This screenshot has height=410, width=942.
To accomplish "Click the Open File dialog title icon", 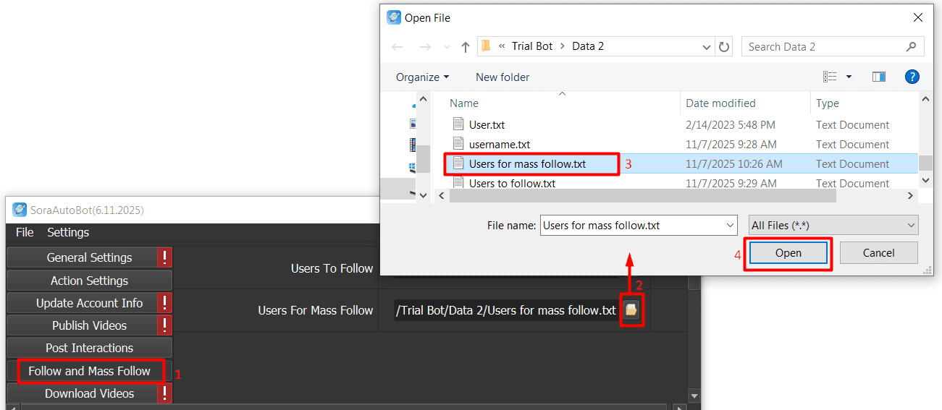I will (x=394, y=17).
